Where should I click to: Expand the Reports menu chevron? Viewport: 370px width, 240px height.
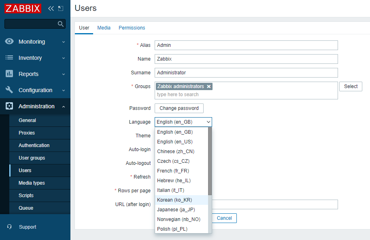[64, 74]
